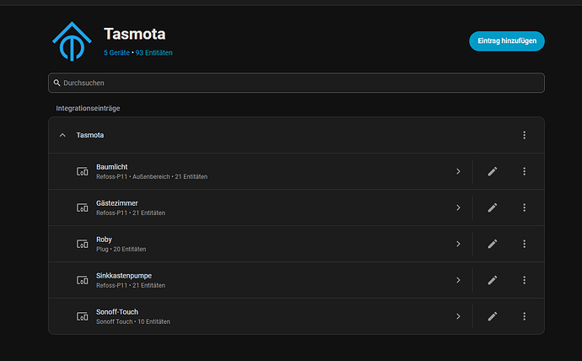Click the Roby device icon
The image size is (582, 361).
pyautogui.click(x=83, y=244)
